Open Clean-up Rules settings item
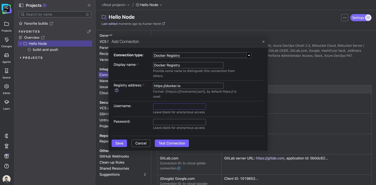 (112, 162)
